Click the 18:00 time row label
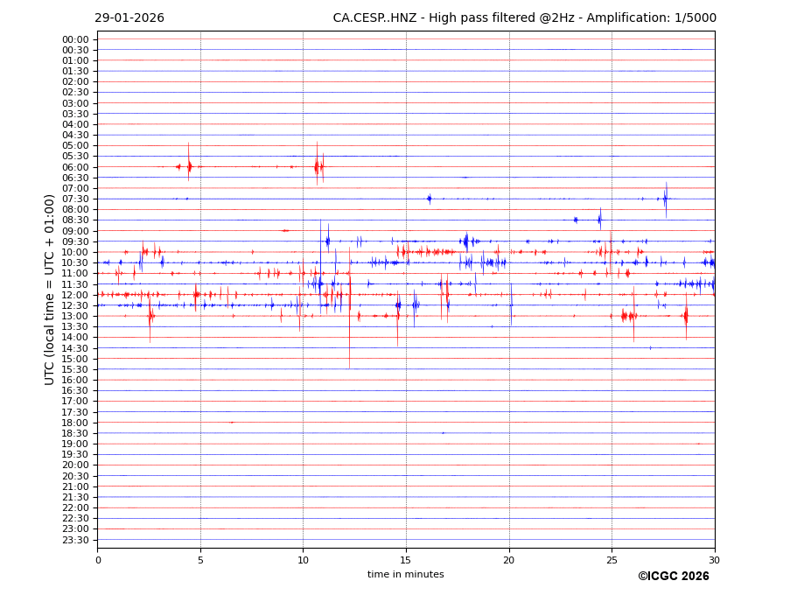This screenshot has width=811, height=609. coord(75,423)
